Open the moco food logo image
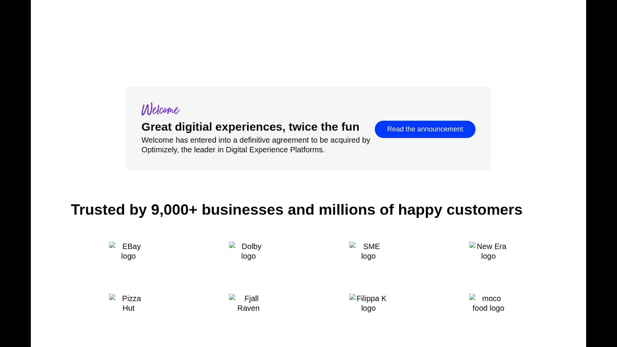The height and width of the screenshot is (347, 617). tap(488, 303)
